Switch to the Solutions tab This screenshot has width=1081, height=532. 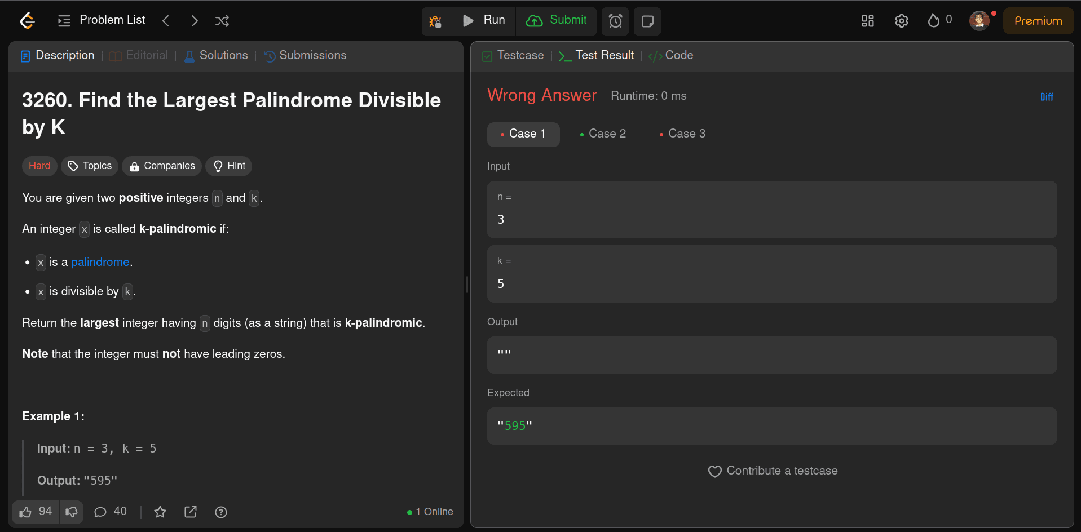(x=217, y=55)
